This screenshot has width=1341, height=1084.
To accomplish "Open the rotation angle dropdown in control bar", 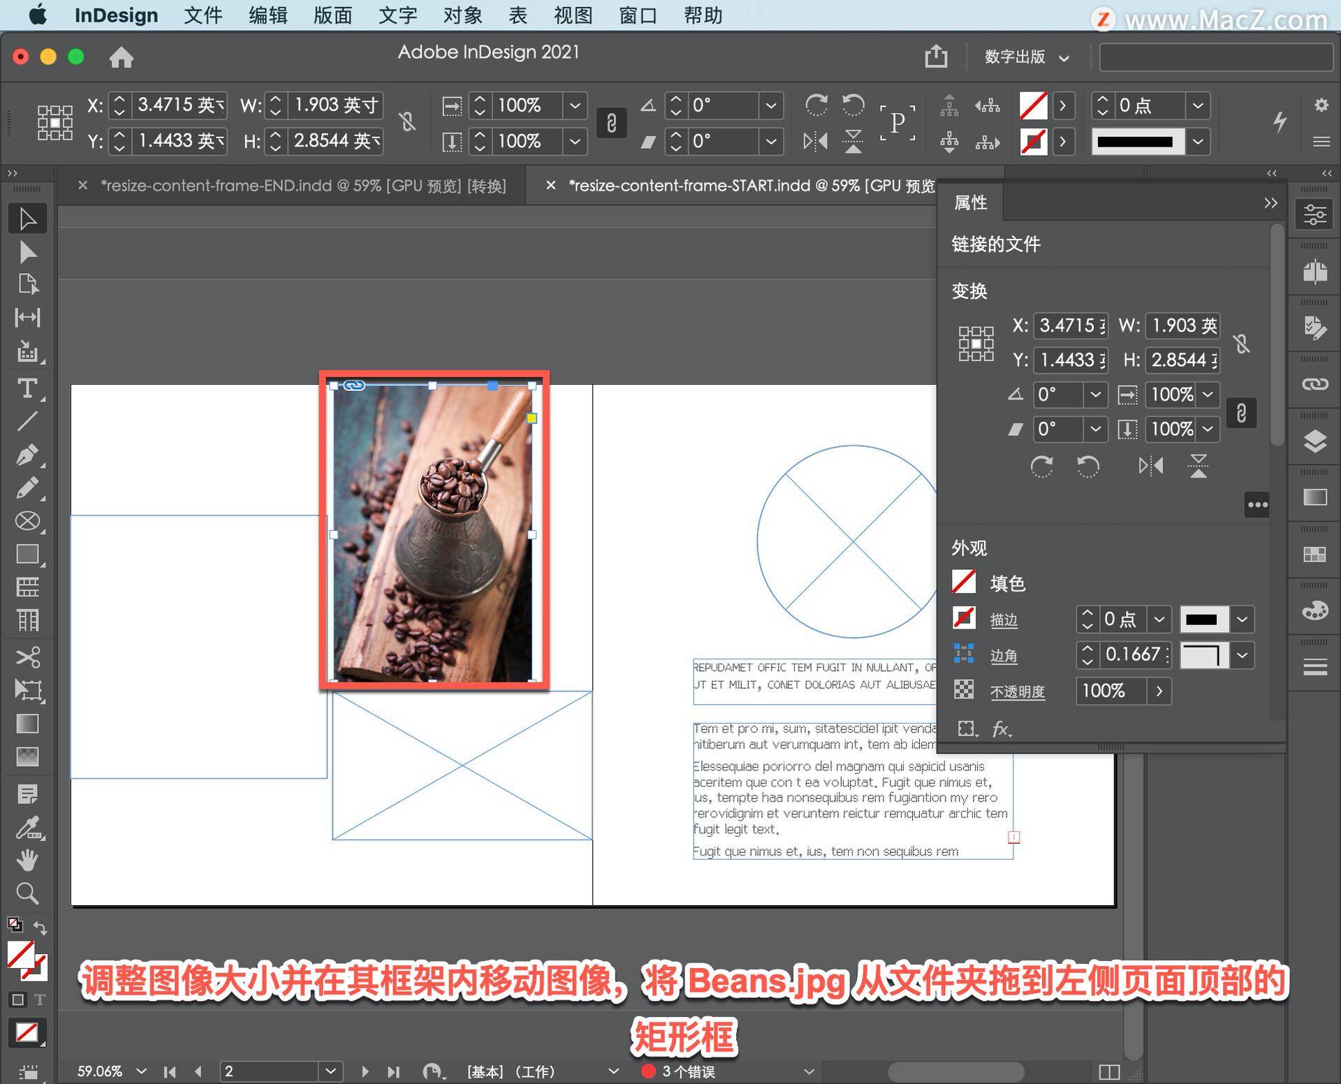I will point(770,105).
